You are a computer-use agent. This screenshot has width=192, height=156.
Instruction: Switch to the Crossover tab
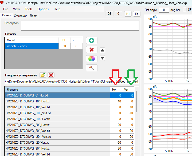click(20, 16)
